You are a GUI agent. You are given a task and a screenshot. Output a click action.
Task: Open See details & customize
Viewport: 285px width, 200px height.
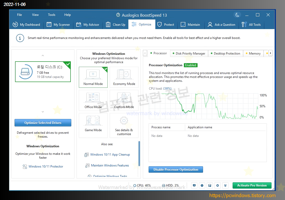click(x=124, y=125)
